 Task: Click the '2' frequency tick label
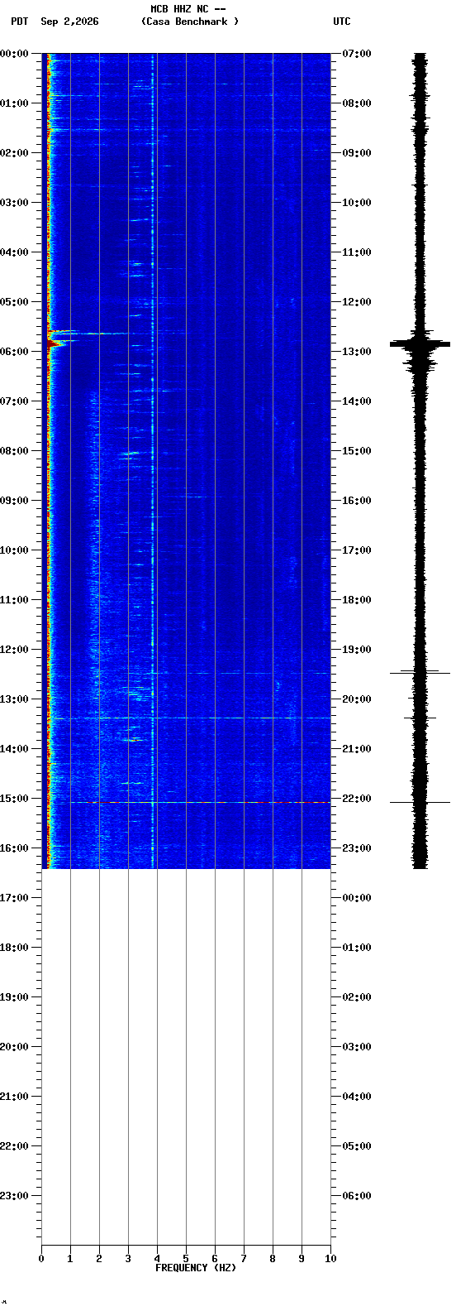point(99,1259)
